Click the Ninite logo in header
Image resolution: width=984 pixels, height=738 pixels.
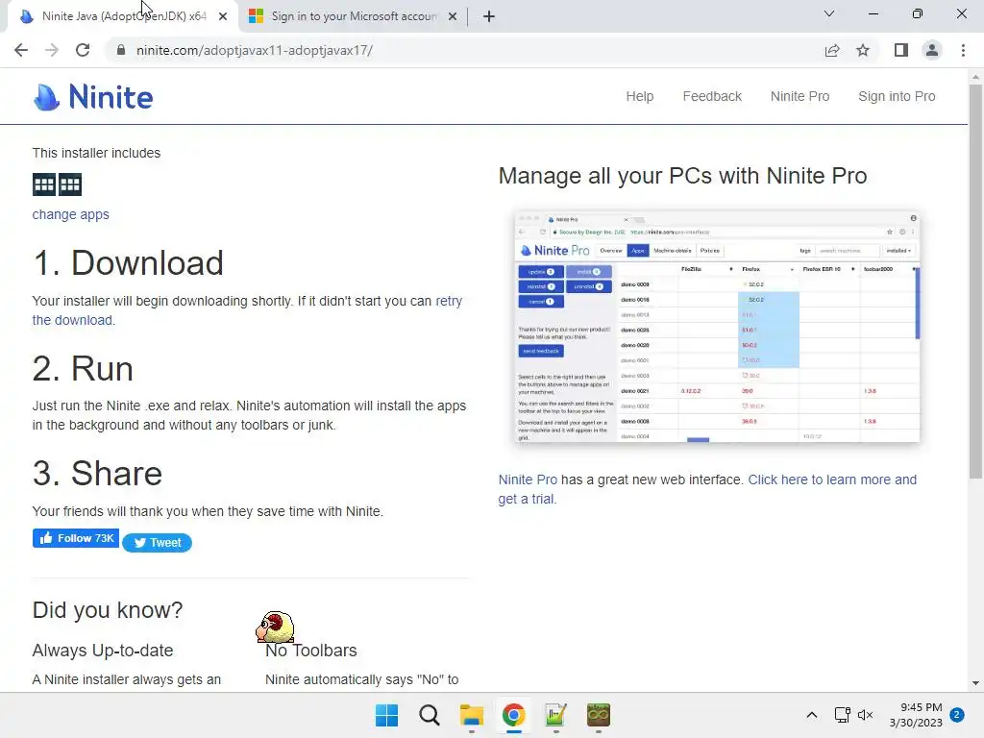click(93, 97)
